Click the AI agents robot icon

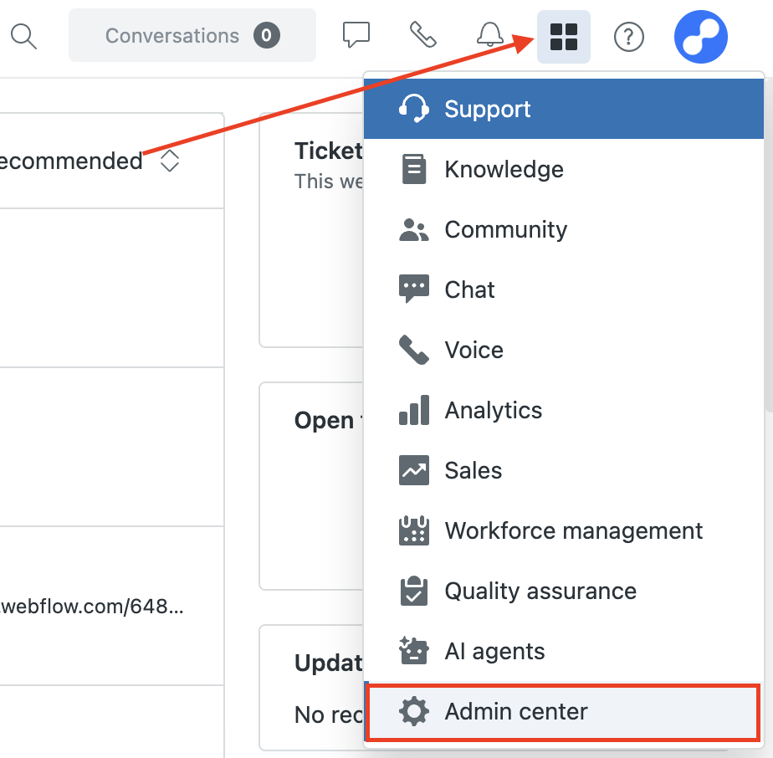point(413,650)
